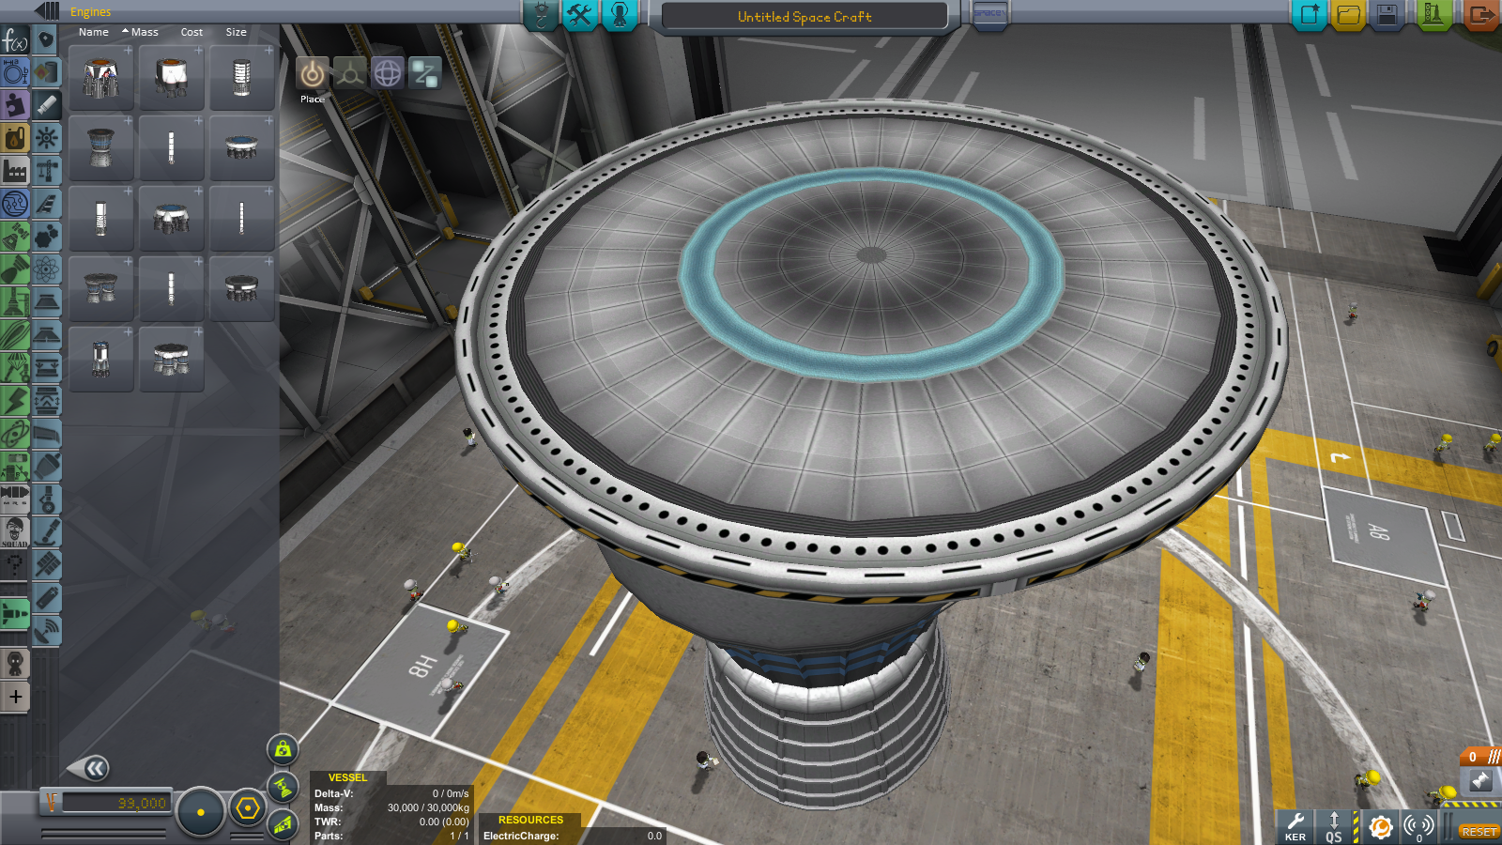This screenshot has height=845, width=1502.
Task: Sort parts by Size
Action: (236, 32)
